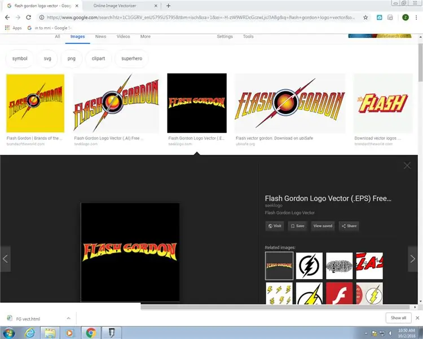Switch to the Online Image Vectorizer tab
Image resolution: width=423 pixels, height=339 pixels.
pyautogui.click(x=114, y=6)
